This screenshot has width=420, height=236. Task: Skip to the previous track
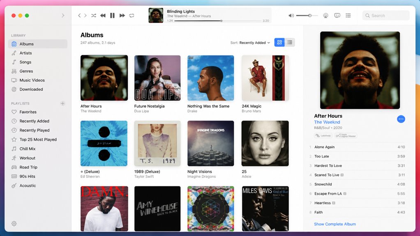pyautogui.click(x=103, y=16)
